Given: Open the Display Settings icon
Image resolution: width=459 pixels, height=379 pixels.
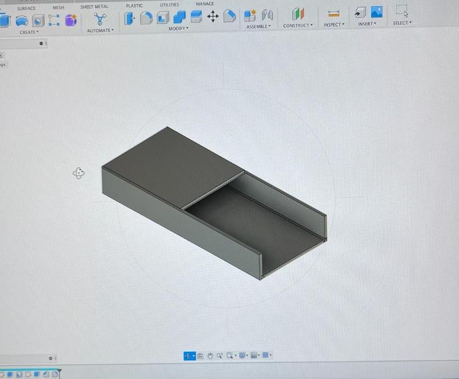Looking at the screenshot, I should pyautogui.click(x=241, y=355).
